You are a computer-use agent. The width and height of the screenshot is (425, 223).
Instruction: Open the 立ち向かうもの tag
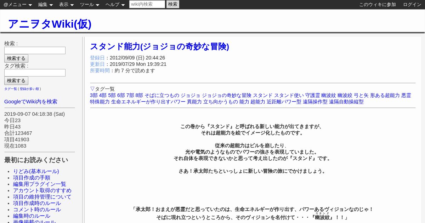point(221,102)
